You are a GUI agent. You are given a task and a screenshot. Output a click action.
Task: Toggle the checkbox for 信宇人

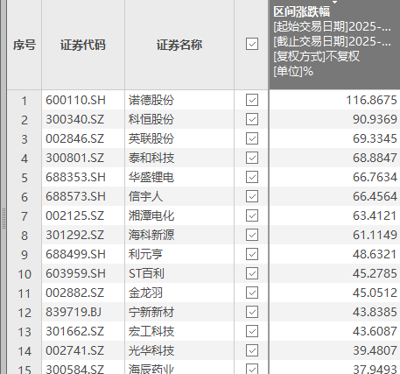252,196
